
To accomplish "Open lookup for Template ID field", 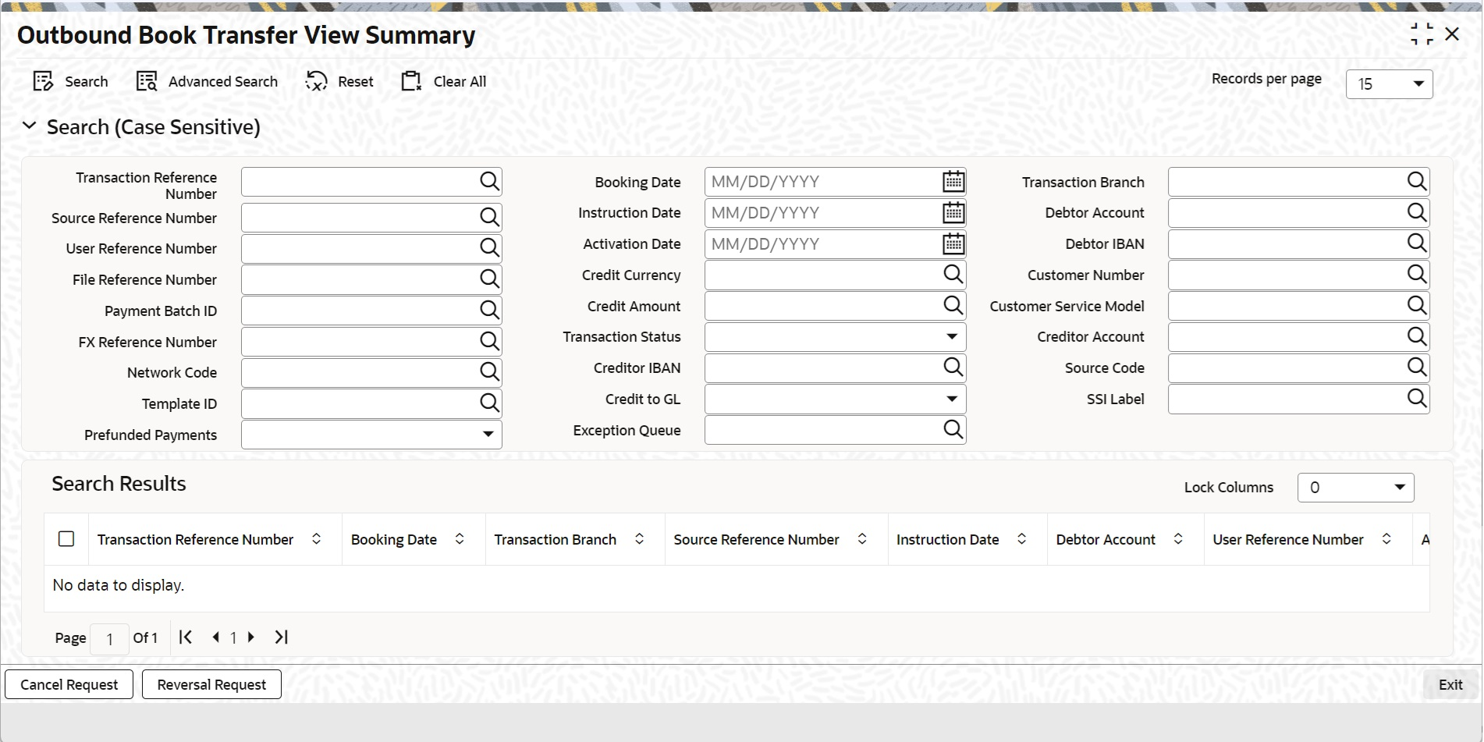I will [489, 403].
